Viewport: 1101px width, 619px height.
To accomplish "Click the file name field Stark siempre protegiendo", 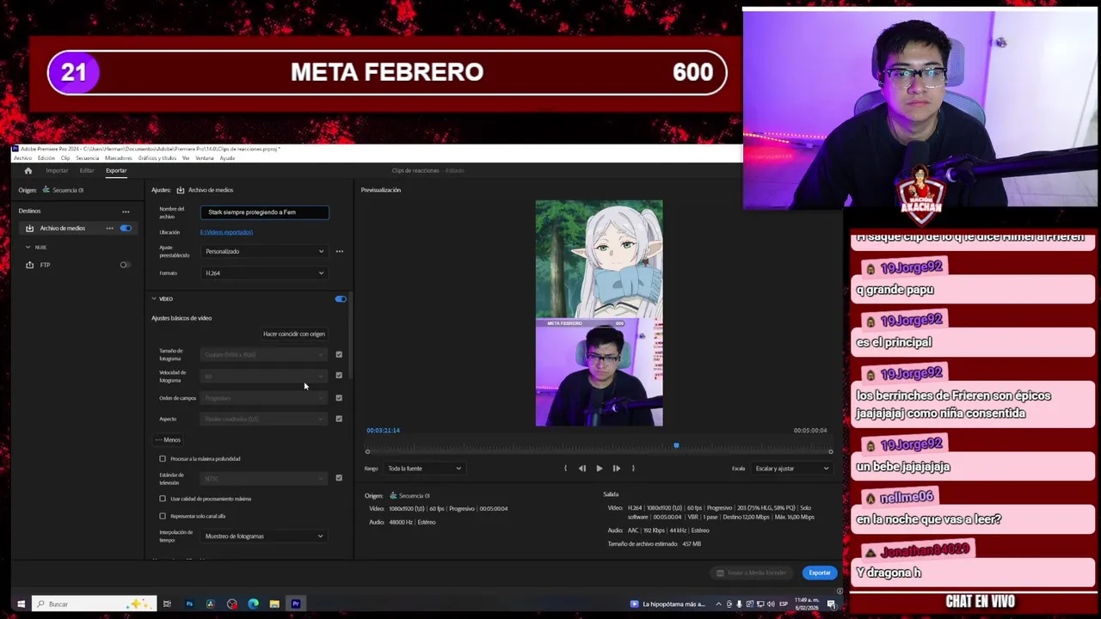I will 265,212.
